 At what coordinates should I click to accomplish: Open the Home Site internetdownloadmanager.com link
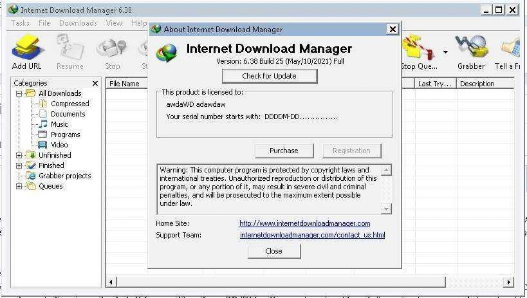click(x=305, y=223)
